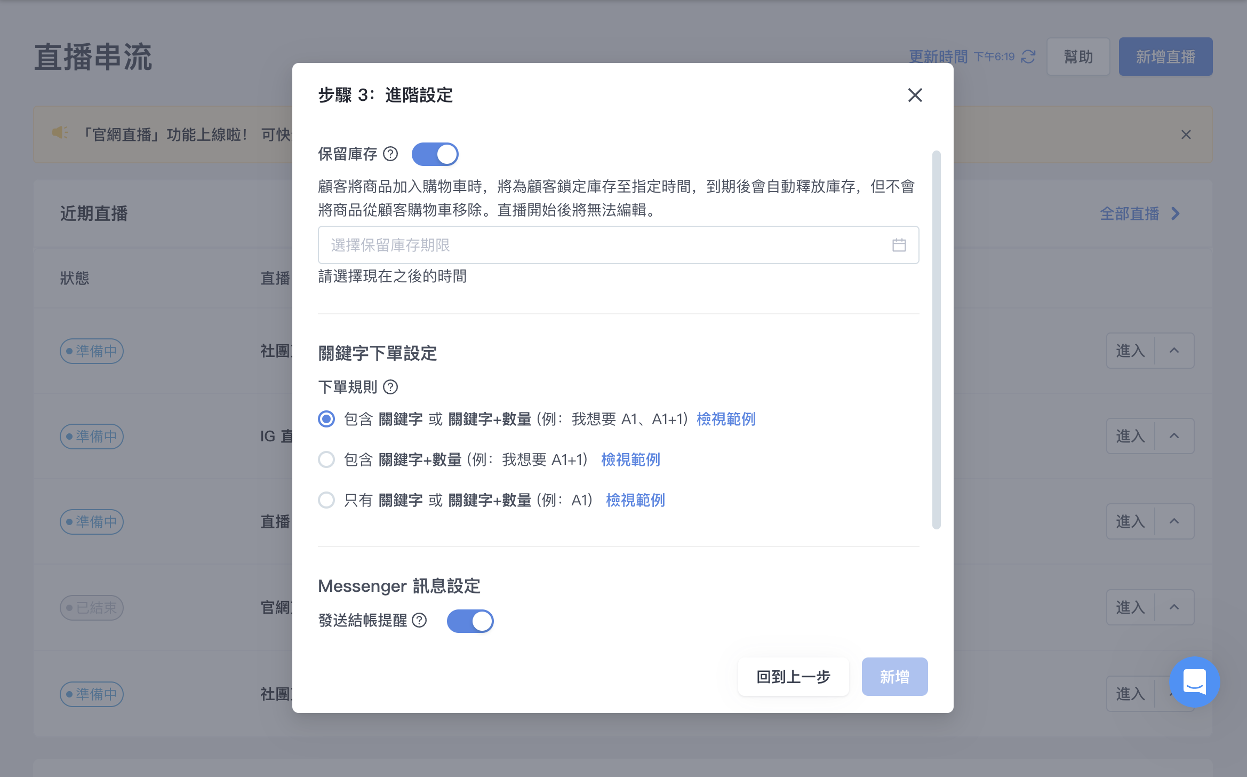Click help icon next to 保留庫存
The width and height of the screenshot is (1247, 777).
[x=390, y=154]
